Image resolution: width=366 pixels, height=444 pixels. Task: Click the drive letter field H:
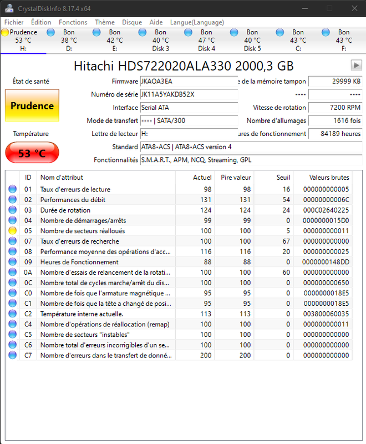point(189,134)
